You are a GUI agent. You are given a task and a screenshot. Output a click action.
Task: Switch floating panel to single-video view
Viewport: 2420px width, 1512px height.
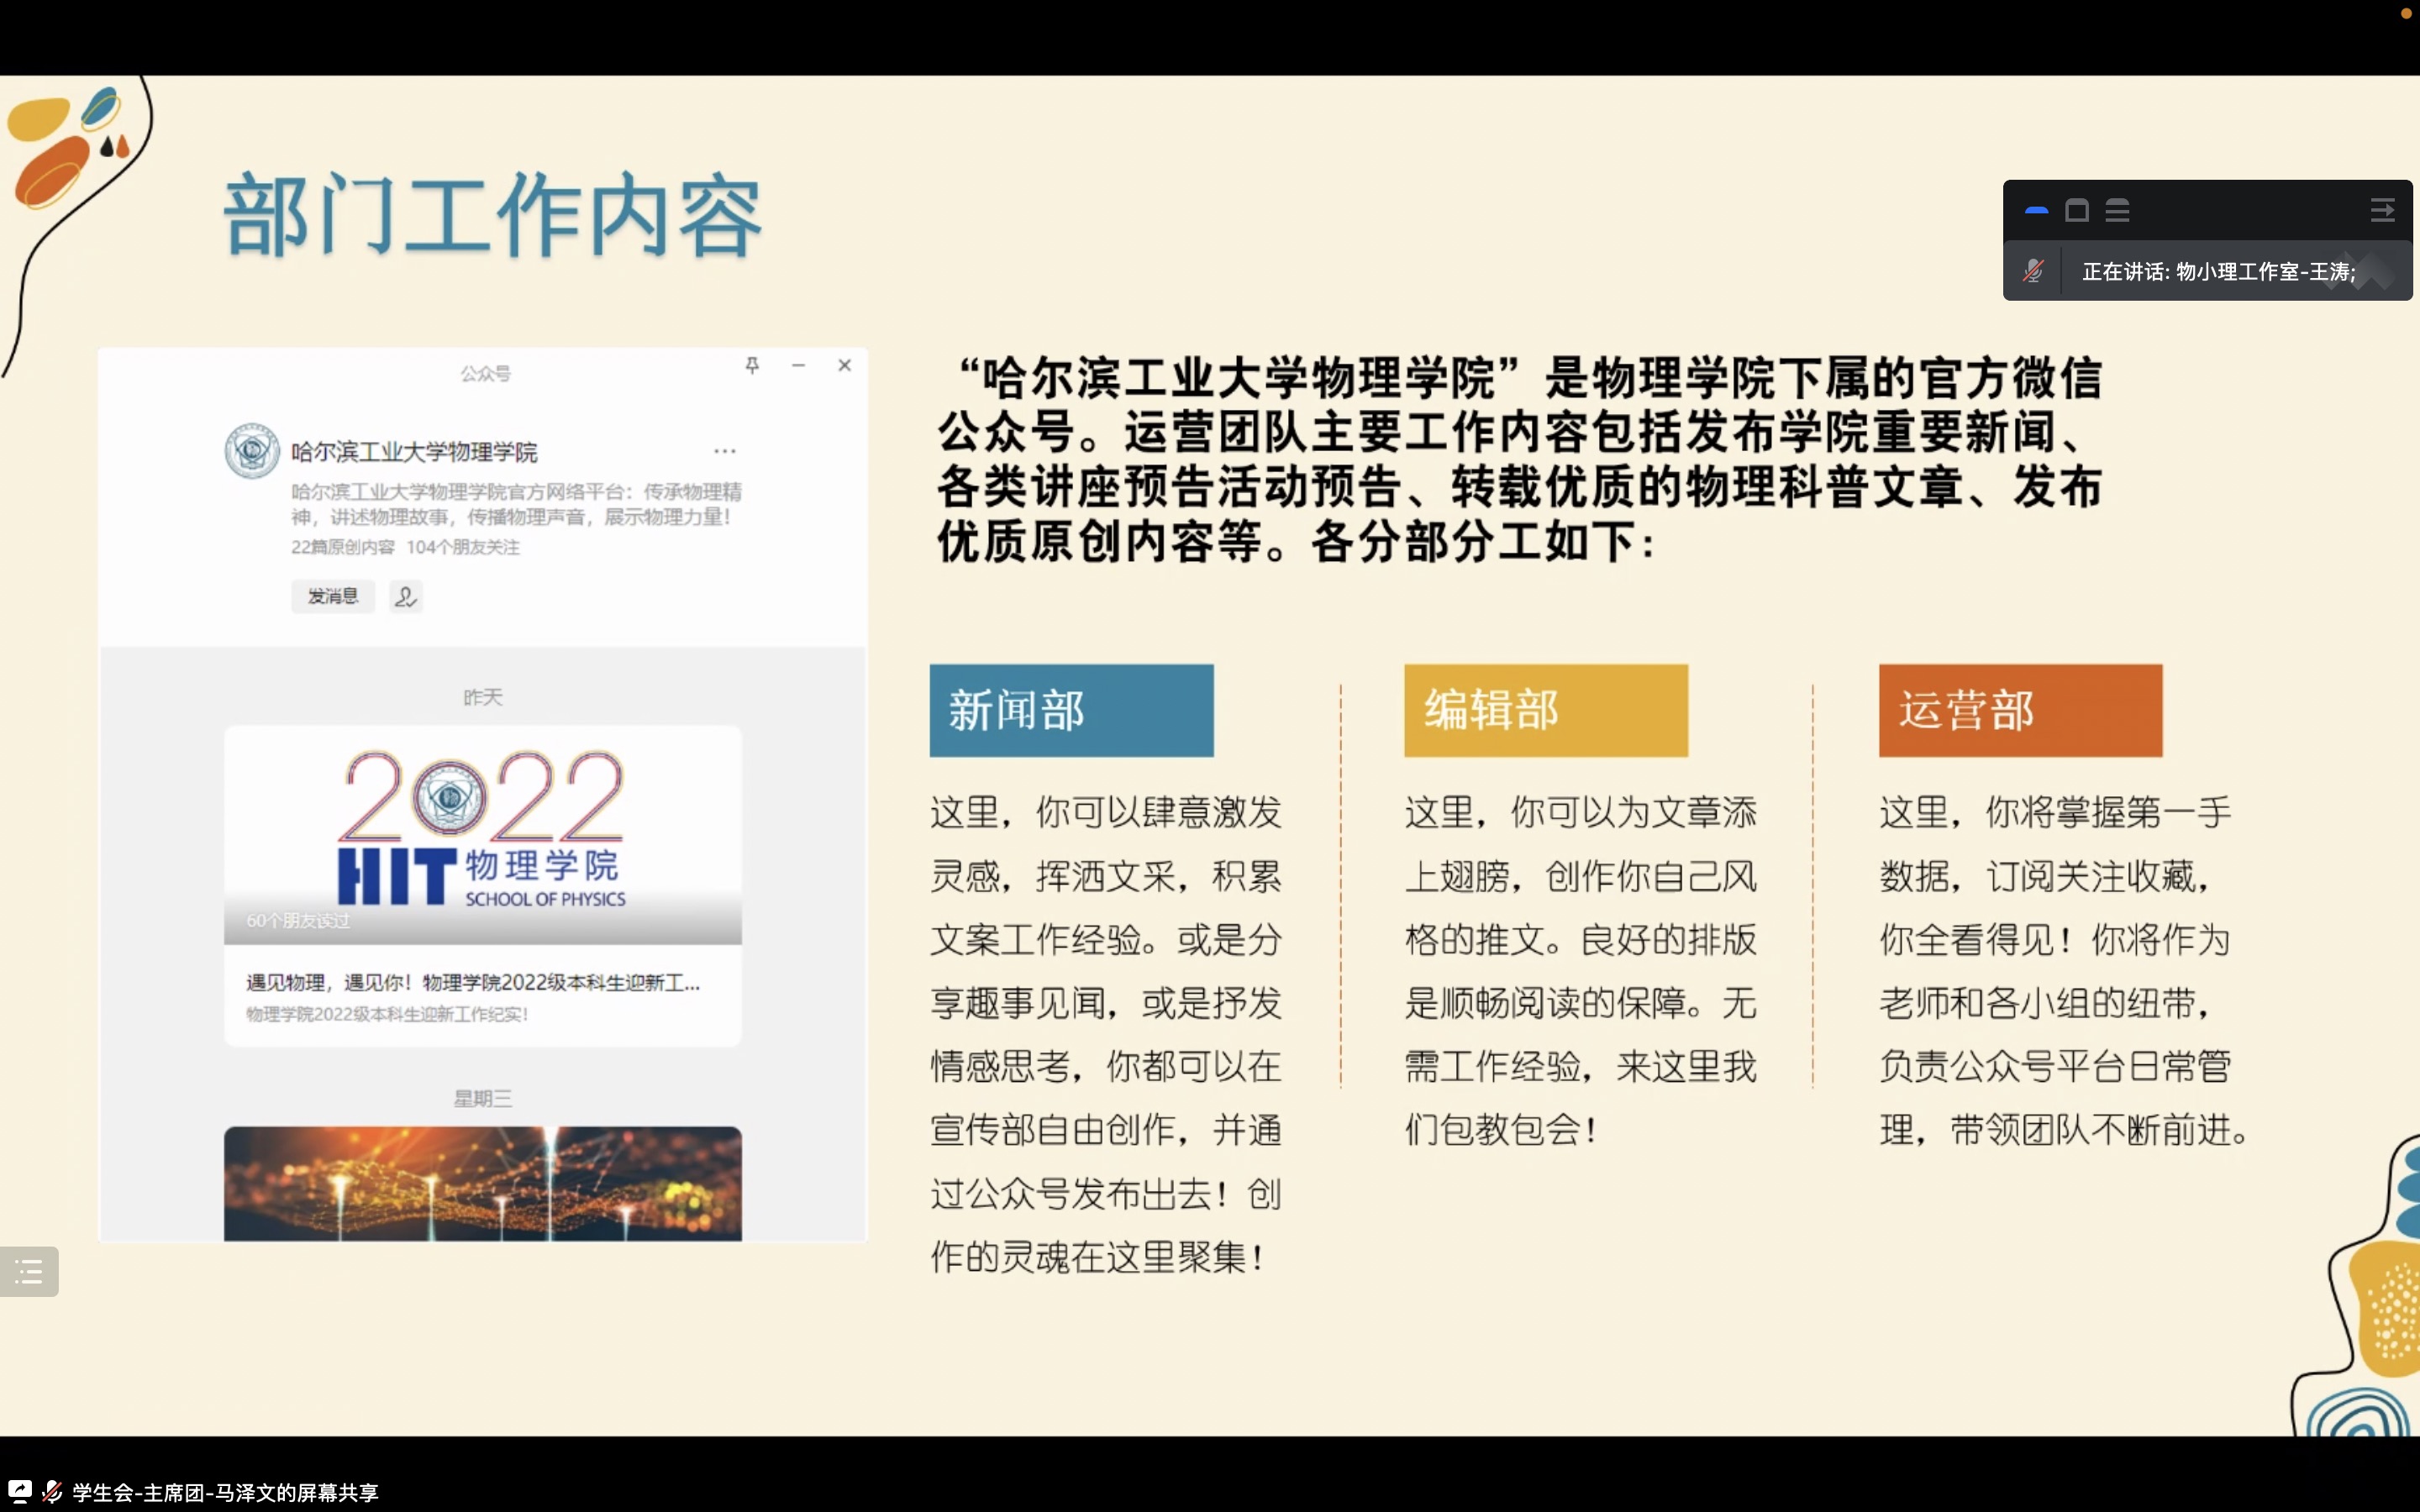pos(2077,211)
